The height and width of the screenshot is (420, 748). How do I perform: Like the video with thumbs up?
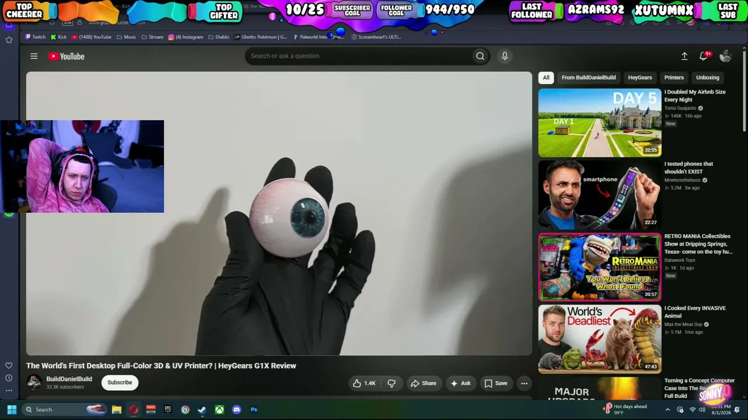point(364,383)
